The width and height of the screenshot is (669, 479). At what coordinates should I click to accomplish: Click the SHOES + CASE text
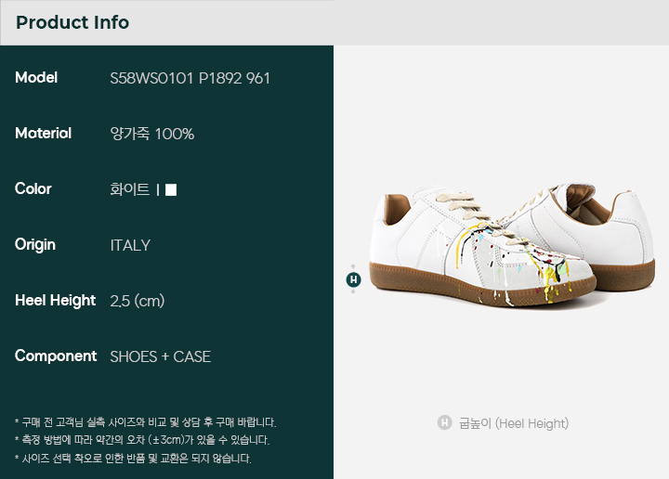coord(161,356)
